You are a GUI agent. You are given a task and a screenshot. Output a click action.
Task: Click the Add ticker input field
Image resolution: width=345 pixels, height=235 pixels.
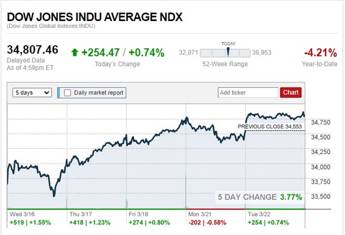click(248, 93)
